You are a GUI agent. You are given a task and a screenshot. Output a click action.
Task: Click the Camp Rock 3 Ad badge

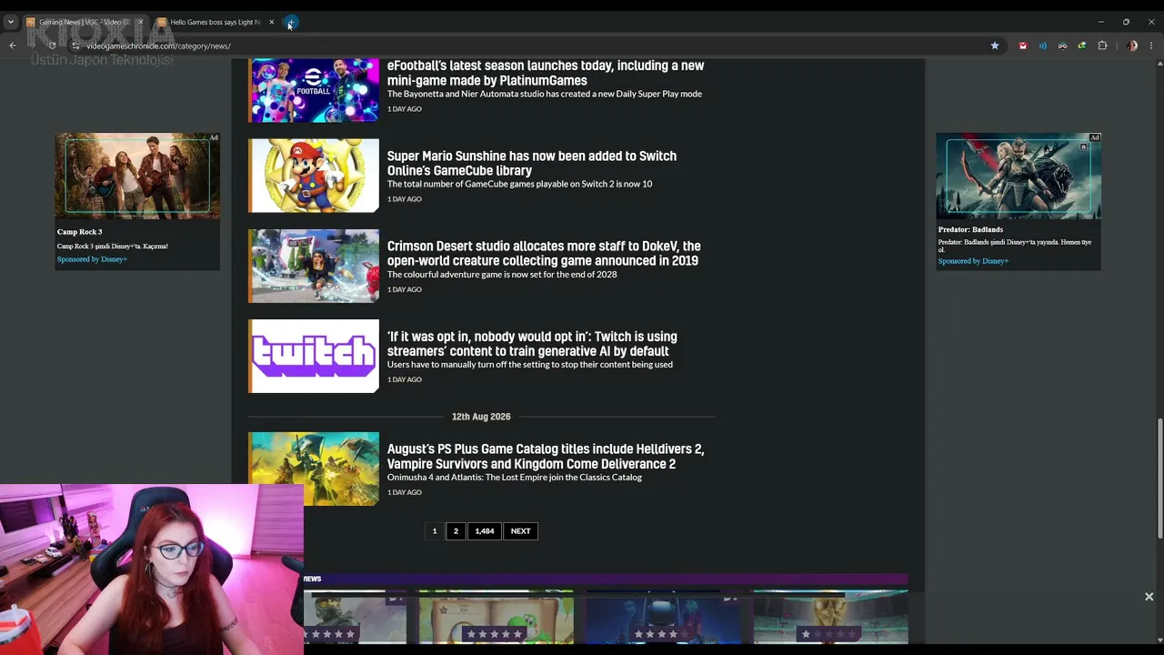[x=214, y=137]
